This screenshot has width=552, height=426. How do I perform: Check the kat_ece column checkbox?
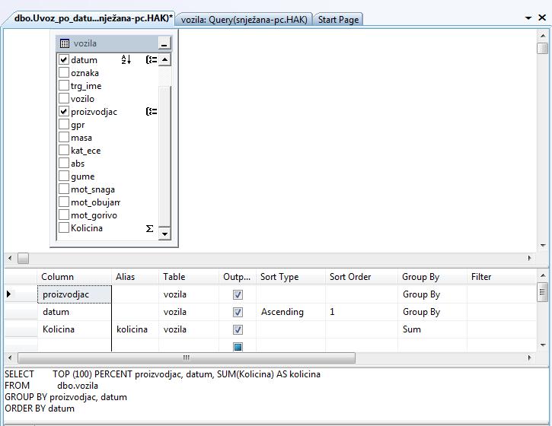click(x=63, y=150)
